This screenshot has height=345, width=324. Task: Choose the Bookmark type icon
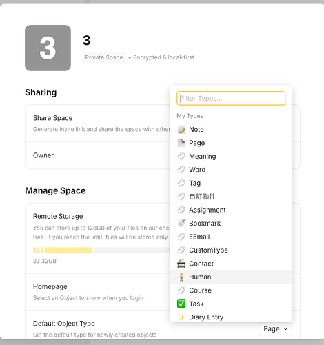coord(181,223)
